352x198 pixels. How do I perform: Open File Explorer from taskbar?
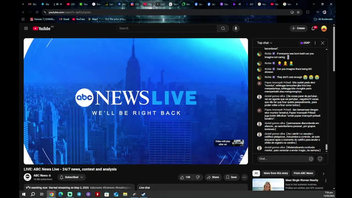[125, 194]
